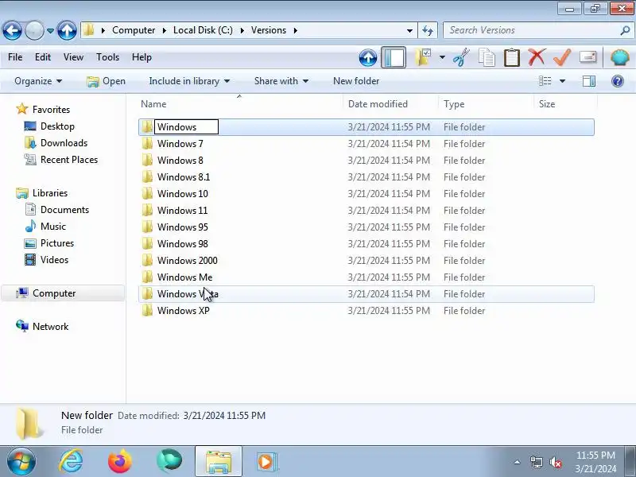Click the blue Up arrow toolbar icon

point(368,57)
